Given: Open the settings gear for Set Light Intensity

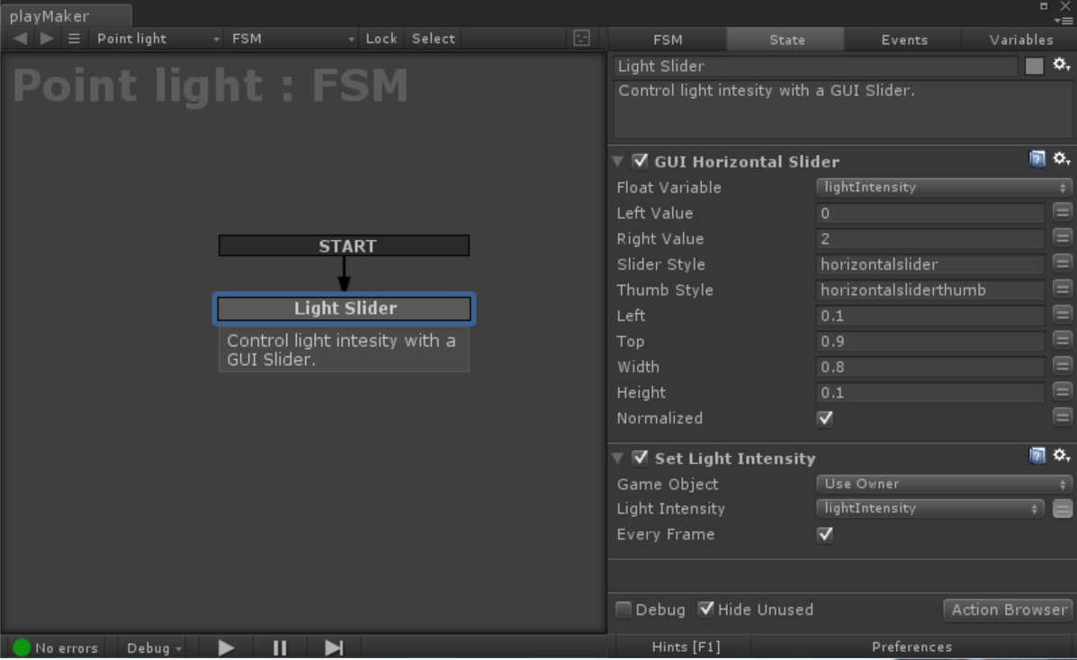Looking at the screenshot, I should pyautogui.click(x=1060, y=457).
